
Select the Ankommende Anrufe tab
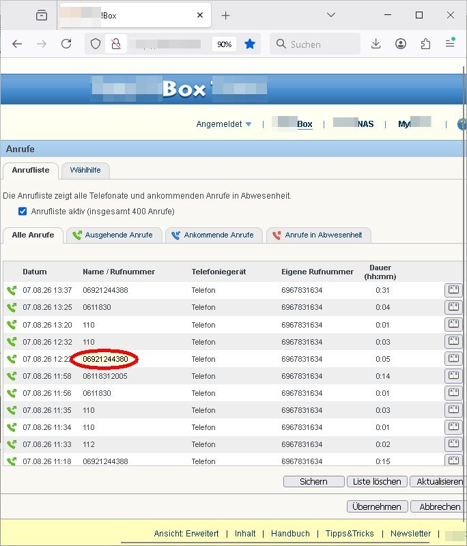pyautogui.click(x=214, y=235)
